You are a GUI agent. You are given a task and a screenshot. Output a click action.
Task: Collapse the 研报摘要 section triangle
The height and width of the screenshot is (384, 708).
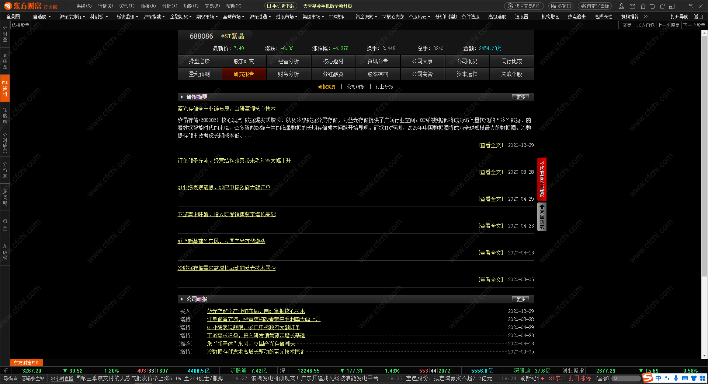(x=182, y=97)
